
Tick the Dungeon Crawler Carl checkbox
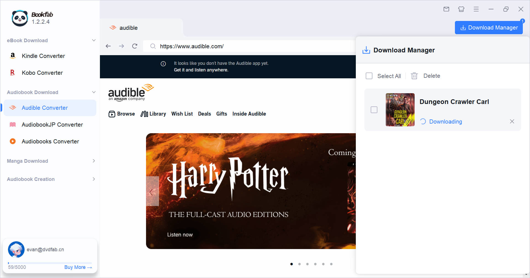pyautogui.click(x=374, y=110)
